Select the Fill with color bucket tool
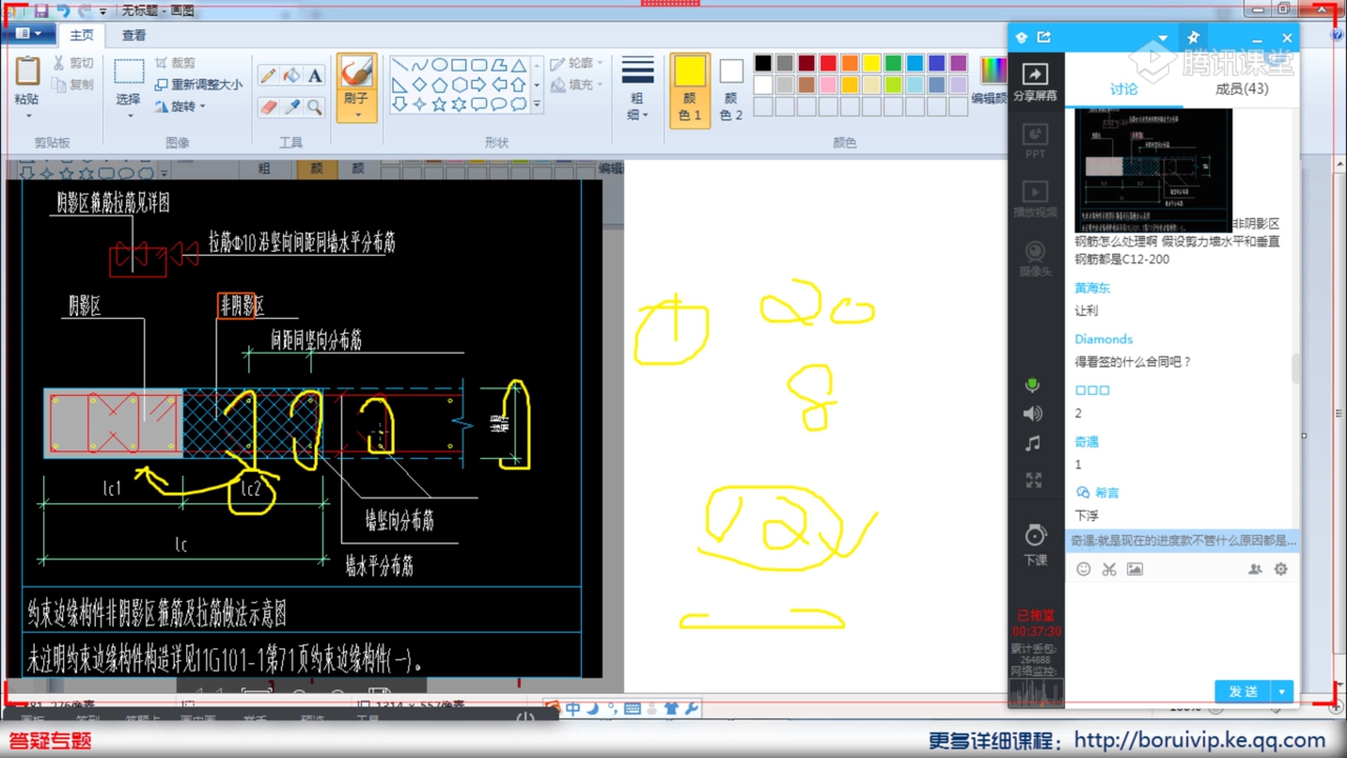The height and width of the screenshot is (758, 1347). coord(291,76)
